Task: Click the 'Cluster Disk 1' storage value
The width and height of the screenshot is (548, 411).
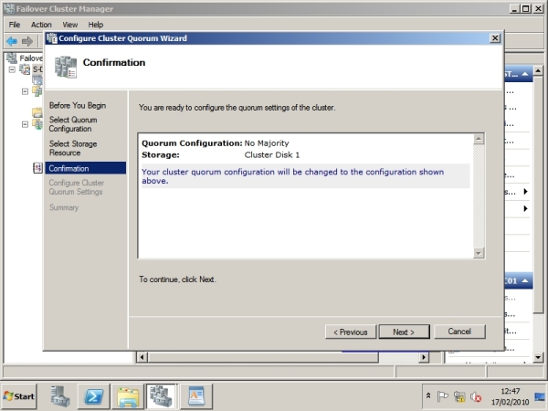Action: [x=272, y=155]
